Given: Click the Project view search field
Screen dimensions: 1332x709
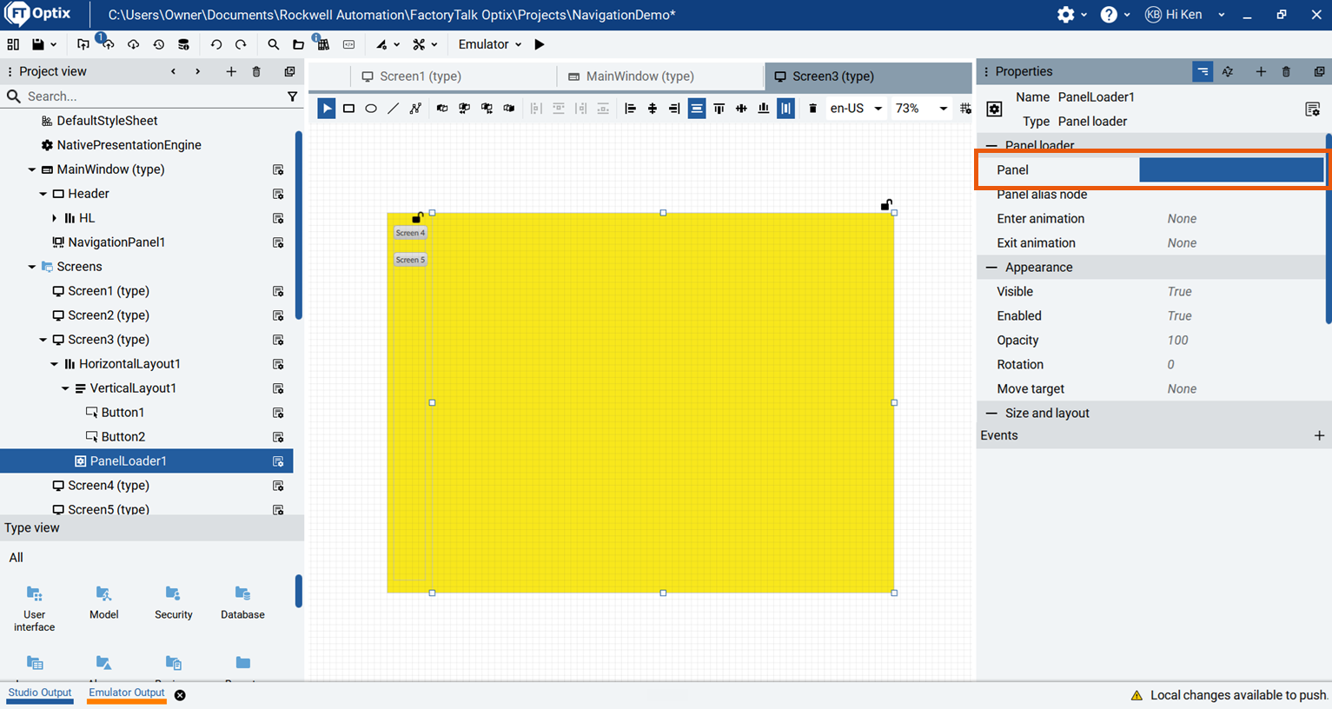Looking at the screenshot, I should [x=153, y=96].
